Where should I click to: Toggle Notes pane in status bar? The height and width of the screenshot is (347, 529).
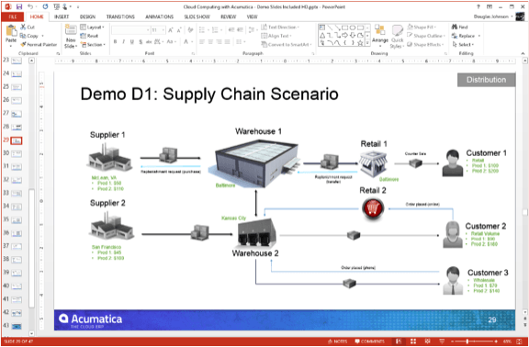tap(338, 341)
